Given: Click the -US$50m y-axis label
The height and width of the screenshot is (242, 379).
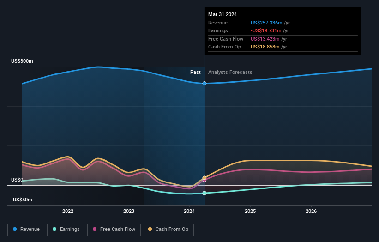Looking at the screenshot, I should pyautogui.click(x=22, y=200).
